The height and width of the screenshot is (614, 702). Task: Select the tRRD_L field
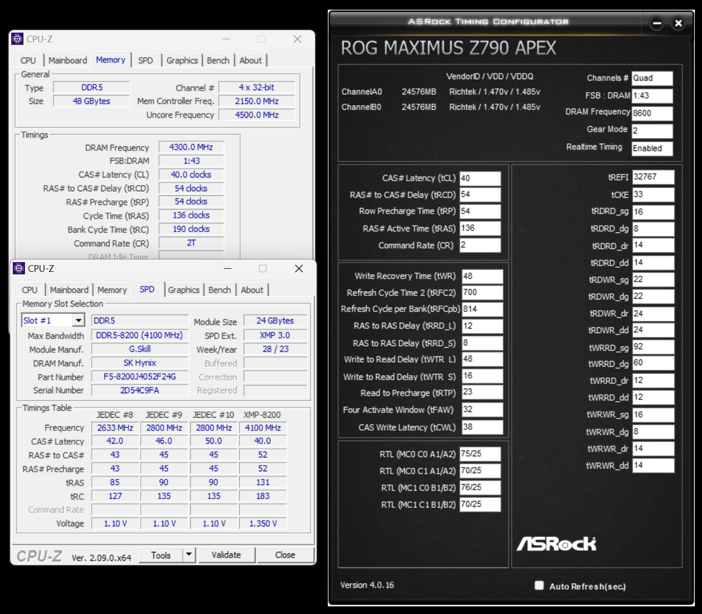[482, 326]
